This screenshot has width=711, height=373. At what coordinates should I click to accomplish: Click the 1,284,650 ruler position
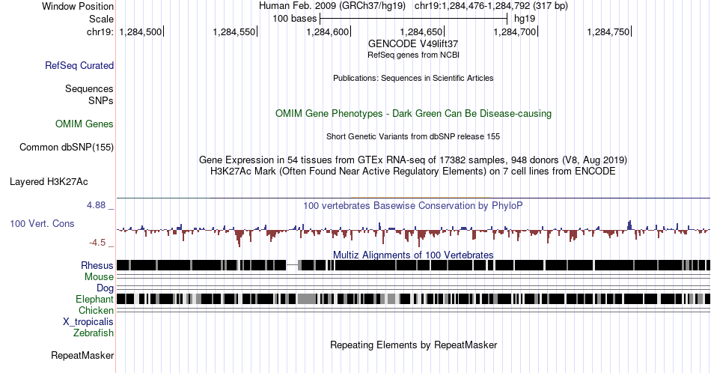tap(421, 31)
